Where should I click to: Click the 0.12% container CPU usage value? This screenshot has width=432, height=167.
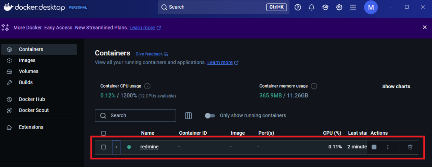pyautogui.click(x=108, y=96)
